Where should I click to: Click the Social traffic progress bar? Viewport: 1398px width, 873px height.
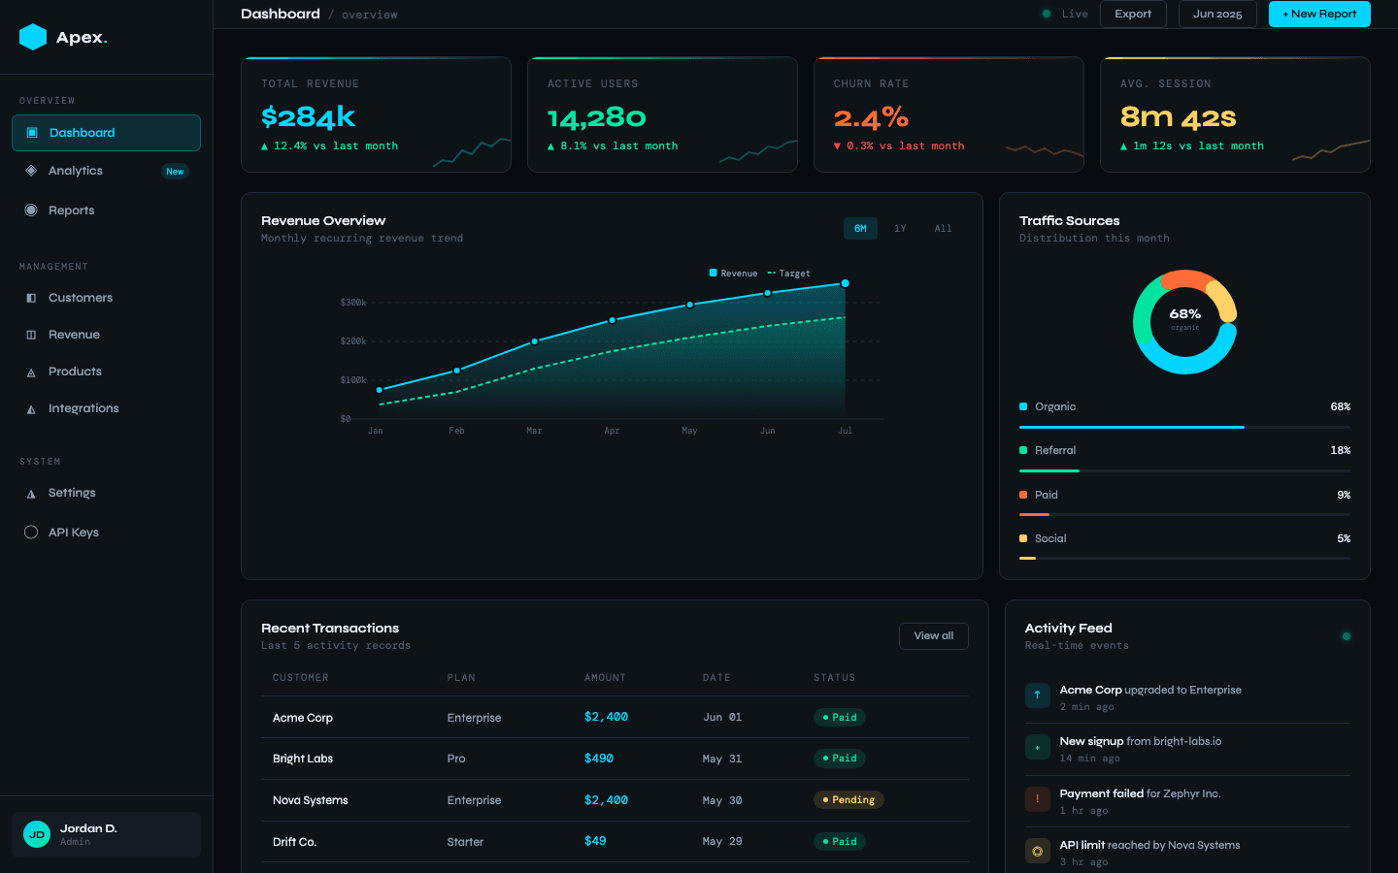pyautogui.click(x=1184, y=558)
